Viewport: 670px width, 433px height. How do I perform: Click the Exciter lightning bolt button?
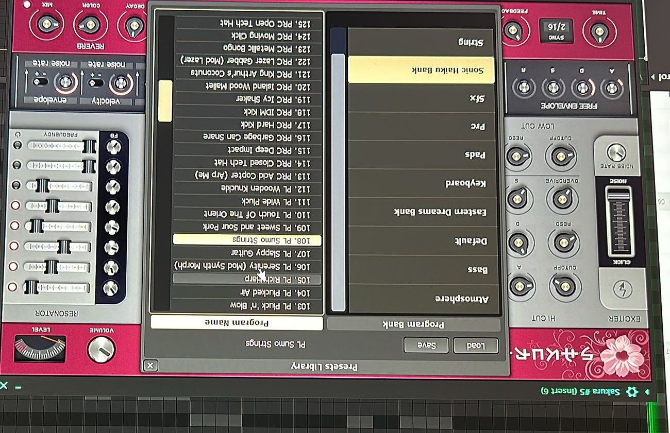tap(622, 289)
